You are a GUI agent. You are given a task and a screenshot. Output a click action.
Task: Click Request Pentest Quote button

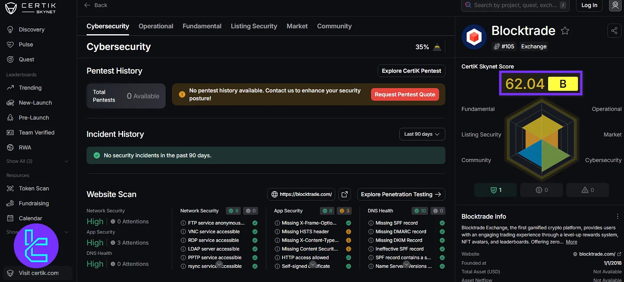(x=404, y=94)
